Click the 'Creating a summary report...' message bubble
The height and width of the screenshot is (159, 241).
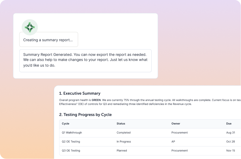pos(49,39)
